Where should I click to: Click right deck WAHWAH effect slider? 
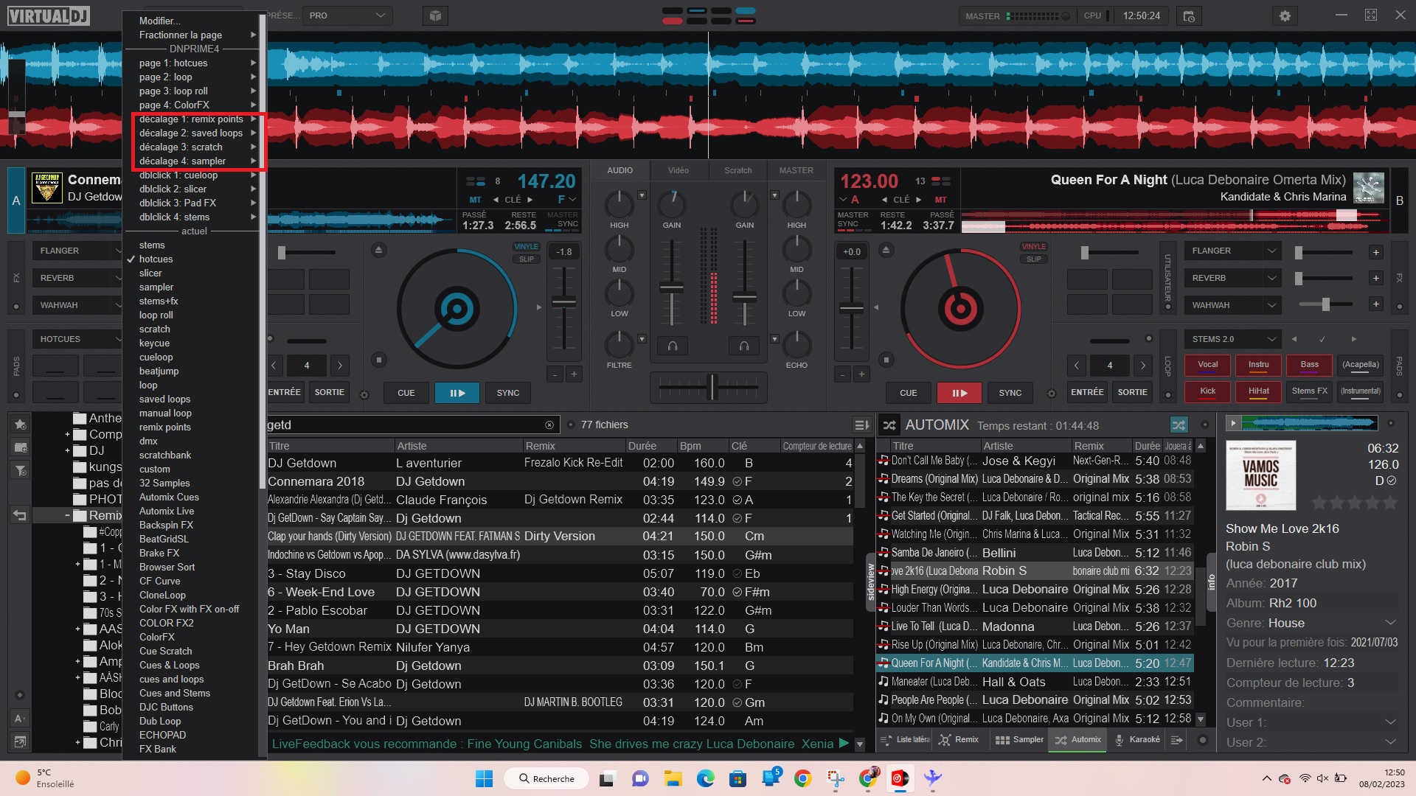coord(1325,304)
